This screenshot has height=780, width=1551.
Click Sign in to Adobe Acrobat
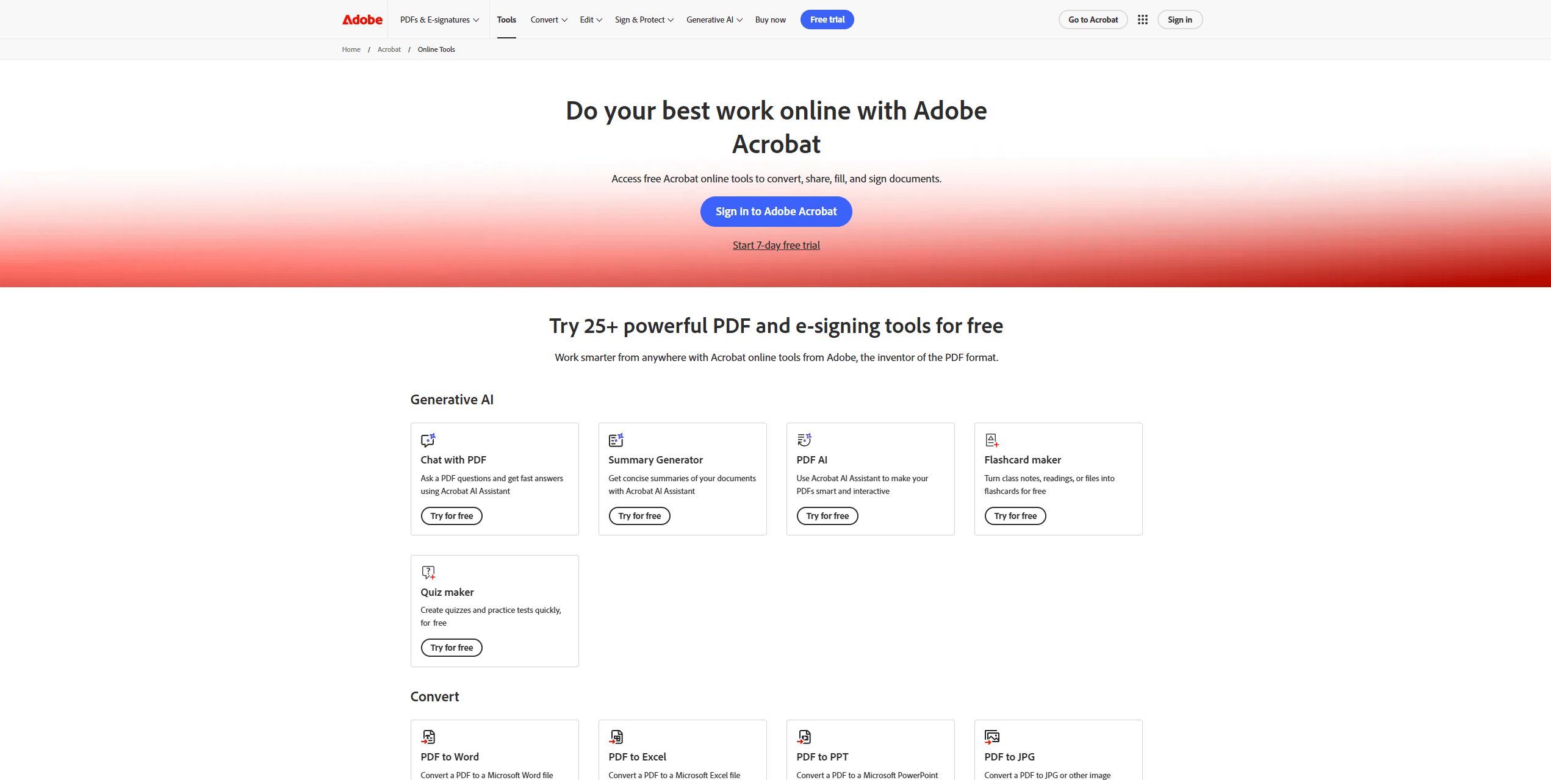pos(775,212)
